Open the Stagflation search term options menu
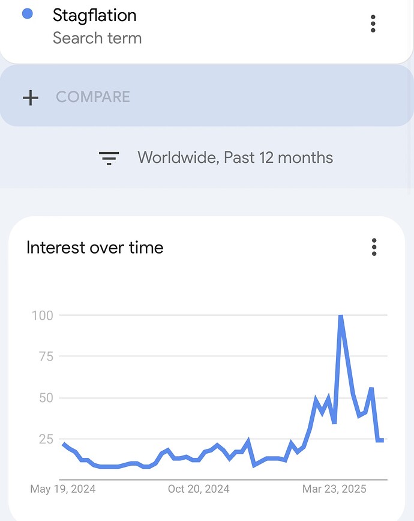 (373, 23)
